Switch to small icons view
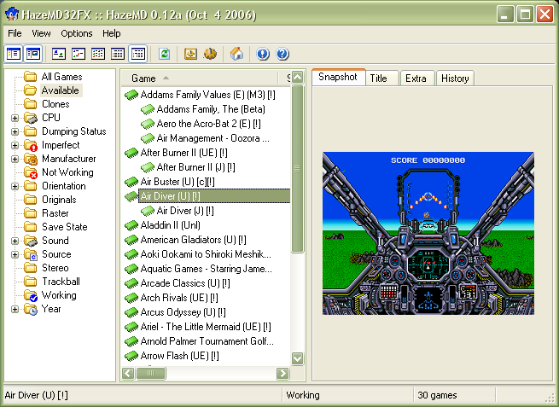Screen dimensions: 559x407 click(x=79, y=54)
